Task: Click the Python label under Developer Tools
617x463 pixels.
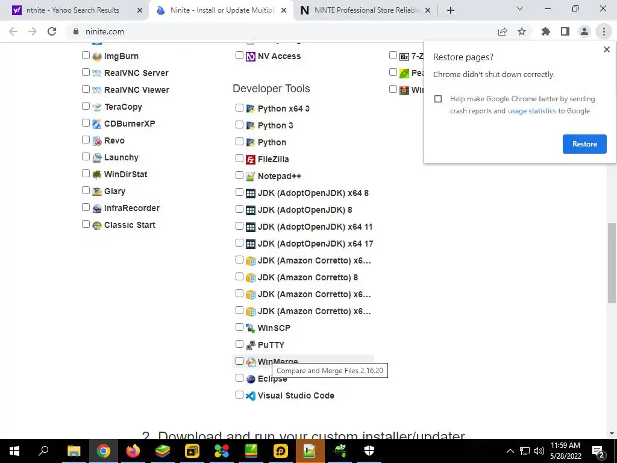Action: click(272, 142)
